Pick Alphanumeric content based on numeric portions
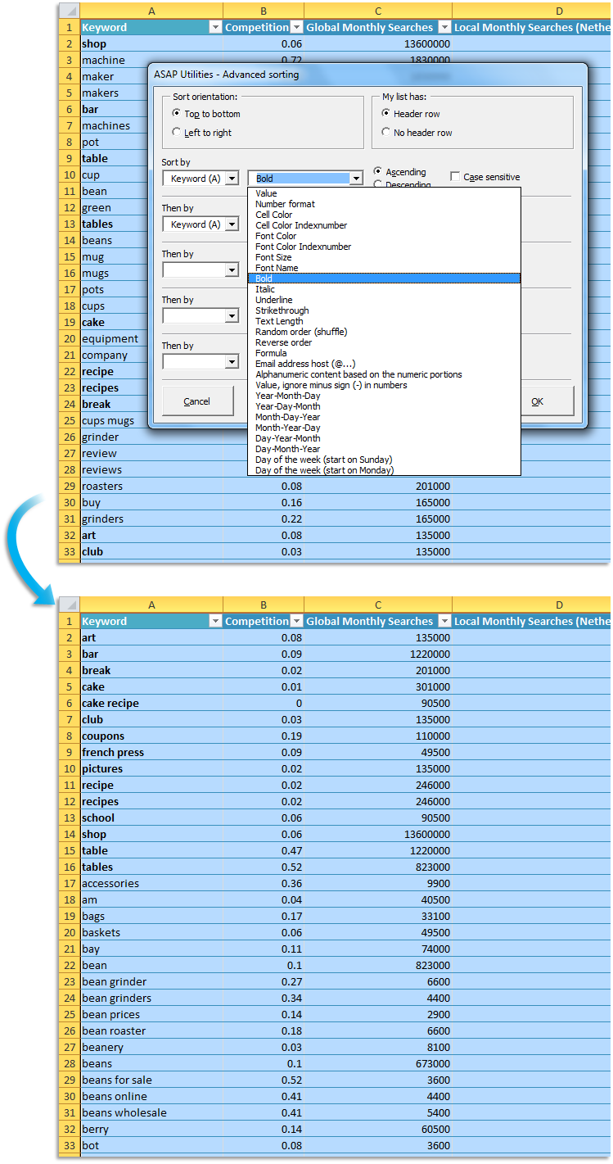This screenshot has height=1164, width=613. click(384, 374)
